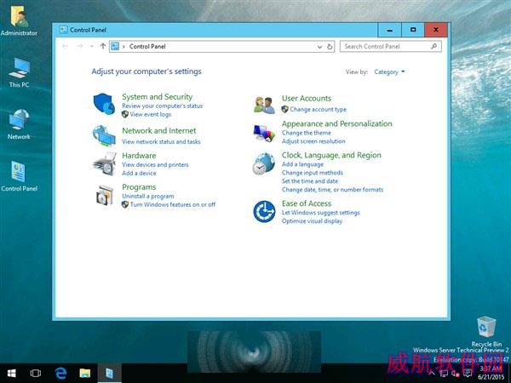511x383 pixels.
Task: Click the Programs heading
Action: [139, 187]
